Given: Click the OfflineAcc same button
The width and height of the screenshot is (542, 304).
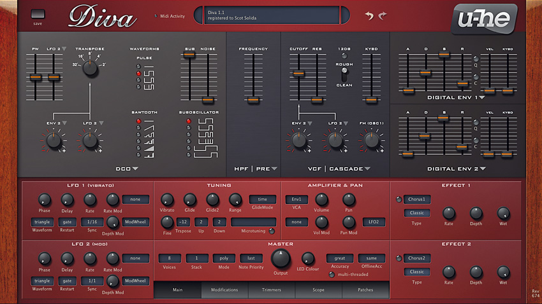Looking at the screenshot, I should 372,258.
